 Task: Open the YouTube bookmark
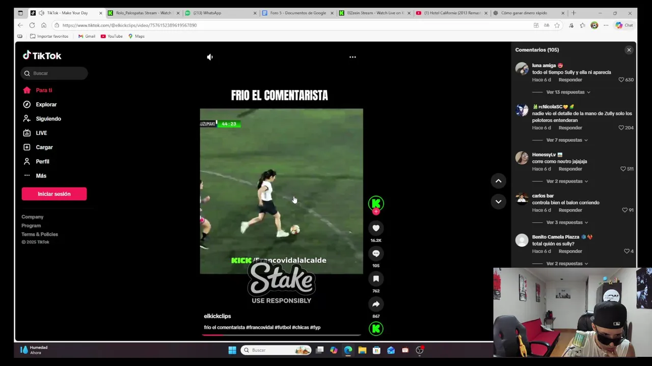click(112, 36)
